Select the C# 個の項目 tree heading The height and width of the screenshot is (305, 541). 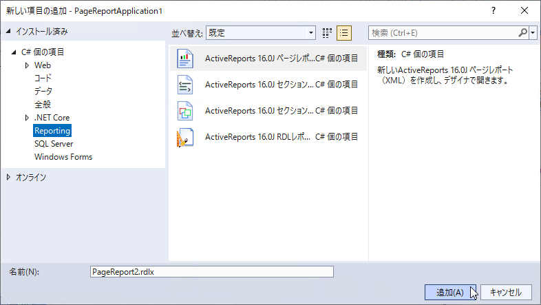pyautogui.click(x=43, y=52)
